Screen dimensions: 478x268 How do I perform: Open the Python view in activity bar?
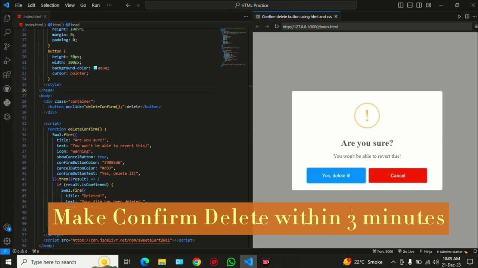7,103
